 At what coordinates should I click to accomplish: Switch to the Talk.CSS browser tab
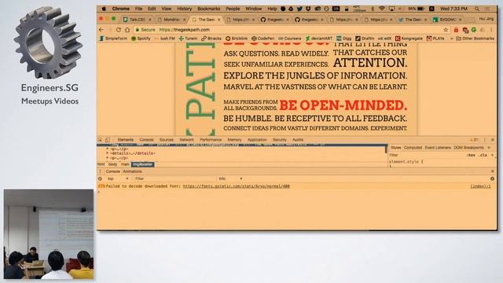(x=137, y=20)
